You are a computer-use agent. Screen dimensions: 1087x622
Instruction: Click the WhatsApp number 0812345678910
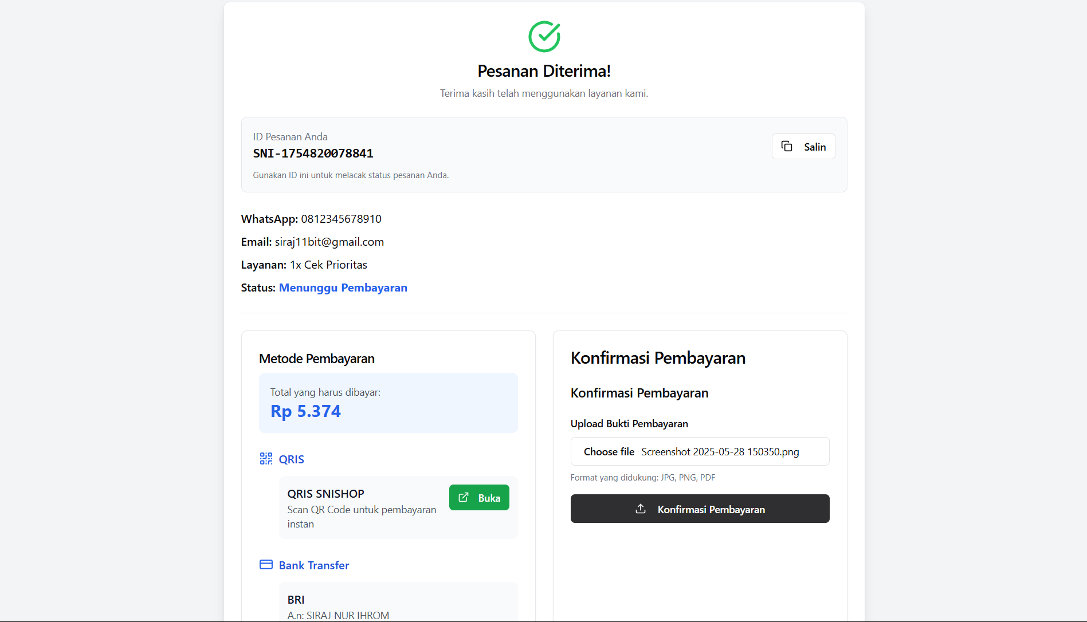click(x=341, y=219)
